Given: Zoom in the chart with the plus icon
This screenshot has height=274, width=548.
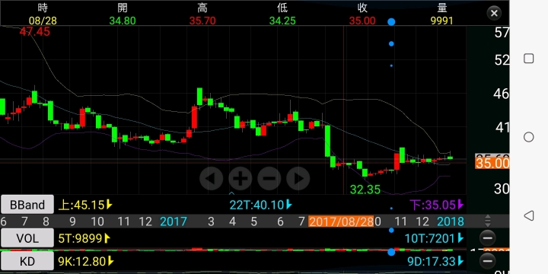Looking at the screenshot, I should point(240,179).
